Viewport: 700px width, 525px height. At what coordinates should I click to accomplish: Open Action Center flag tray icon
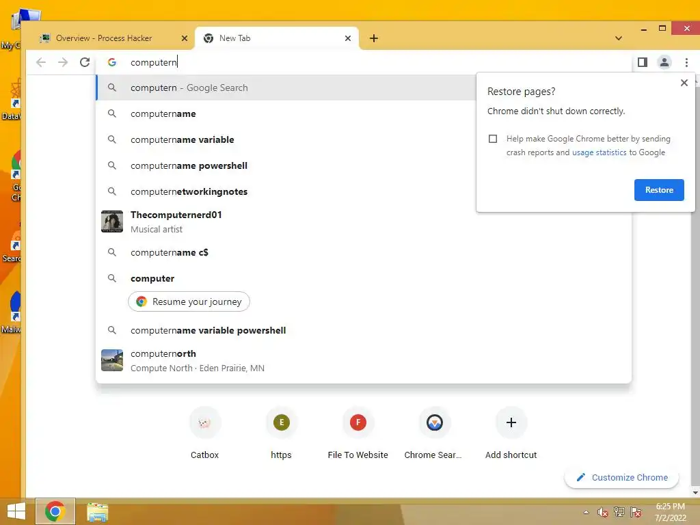click(636, 512)
